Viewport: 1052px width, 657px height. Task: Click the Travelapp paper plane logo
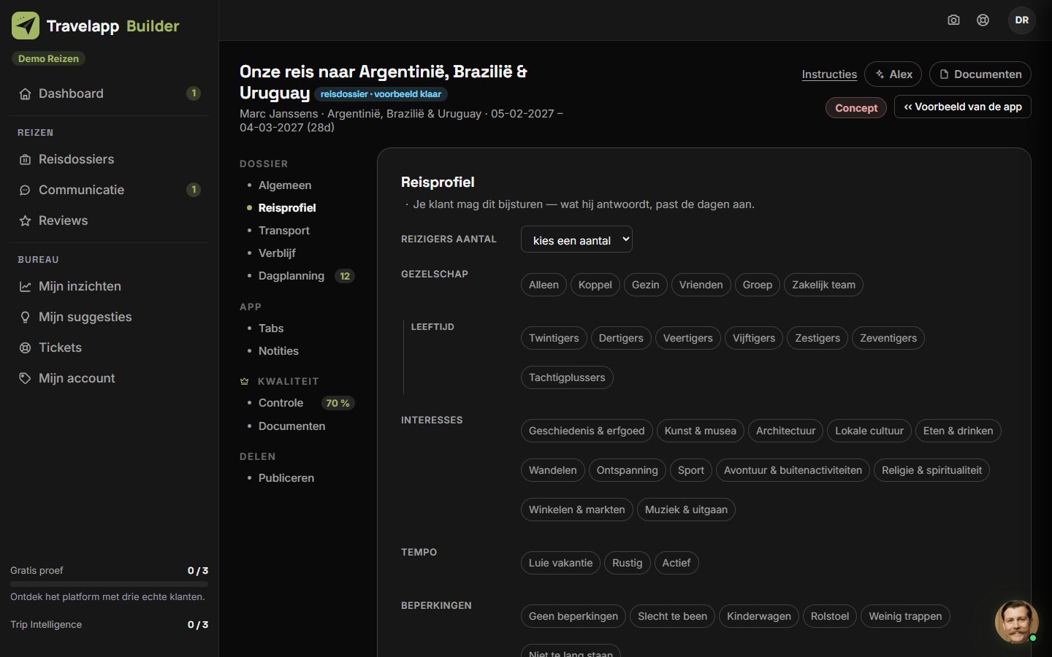(26, 26)
